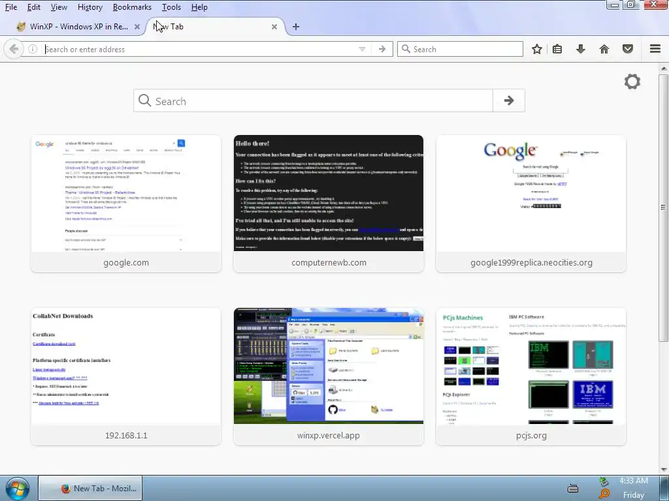Open the Help menu
Image resolution: width=669 pixels, height=501 pixels.
click(199, 7)
